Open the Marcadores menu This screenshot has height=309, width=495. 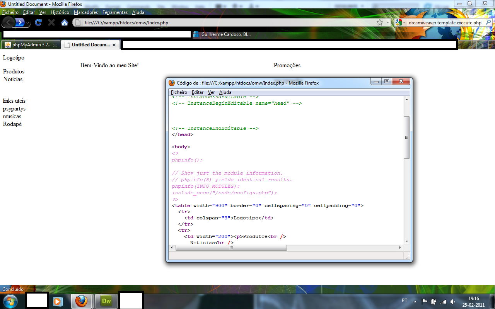coord(86,12)
